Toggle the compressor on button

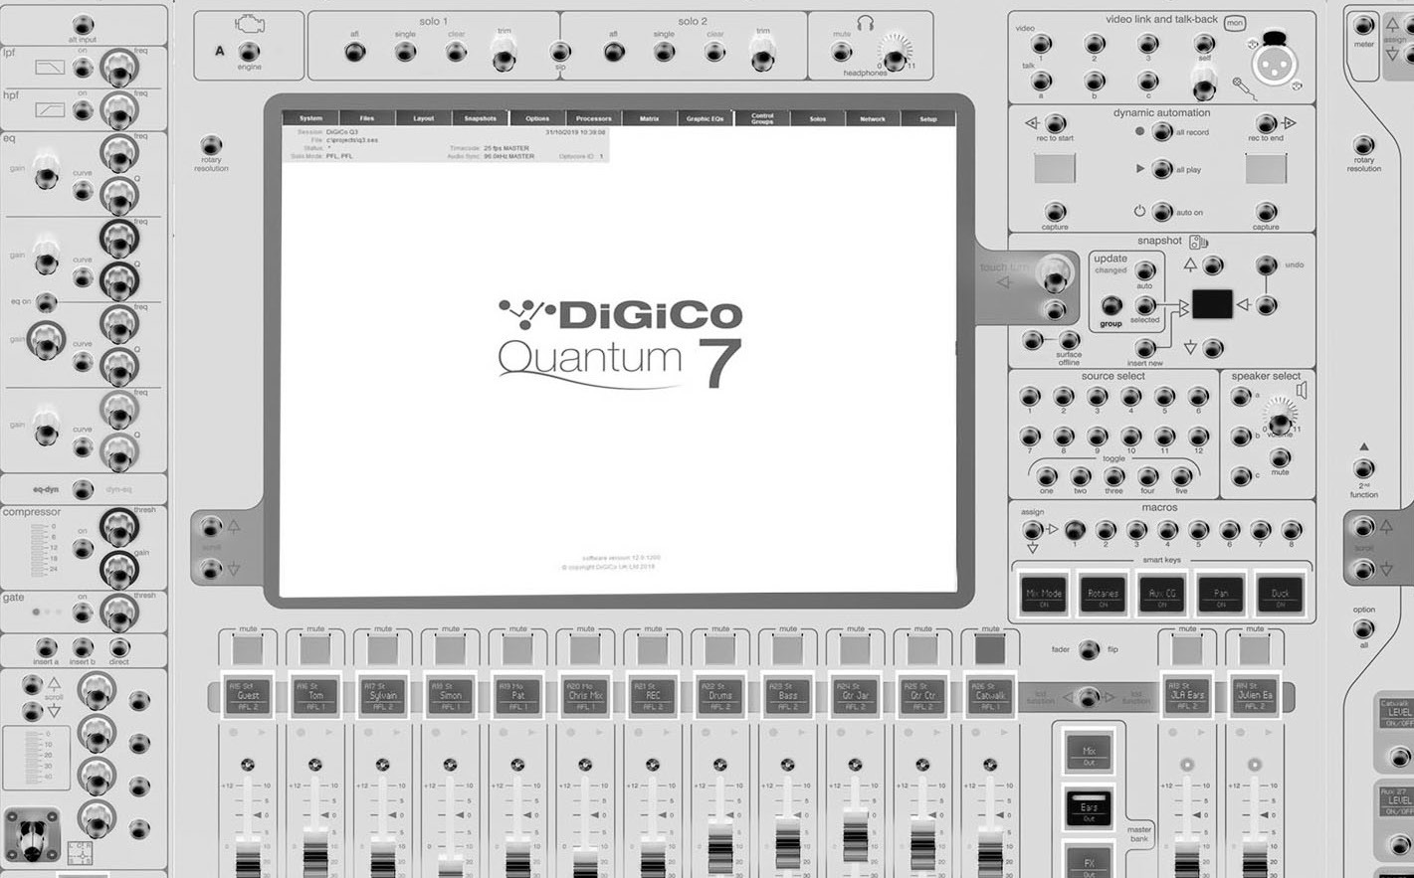(84, 549)
